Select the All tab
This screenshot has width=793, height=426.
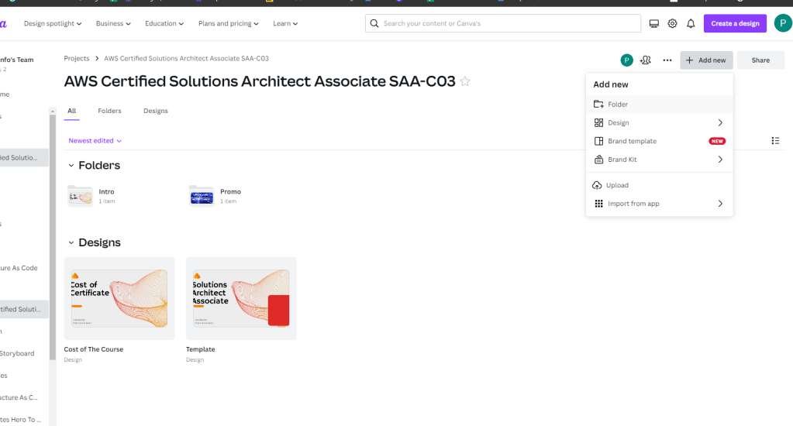[x=72, y=111]
